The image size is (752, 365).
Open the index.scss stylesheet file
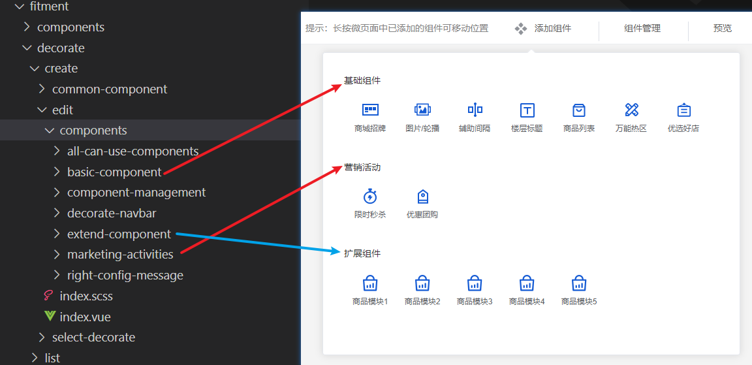(x=86, y=296)
